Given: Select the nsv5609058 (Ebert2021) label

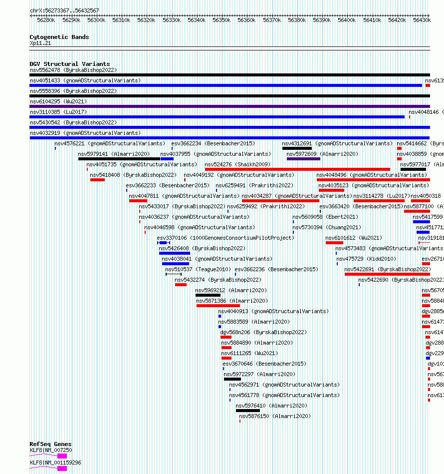Looking at the screenshot, I should click(x=325, y=217).
